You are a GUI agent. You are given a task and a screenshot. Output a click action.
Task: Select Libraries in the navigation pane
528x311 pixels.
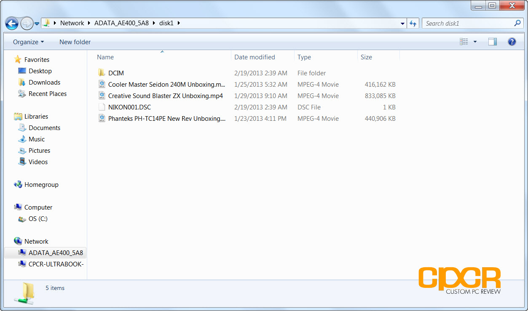point(36,116)
